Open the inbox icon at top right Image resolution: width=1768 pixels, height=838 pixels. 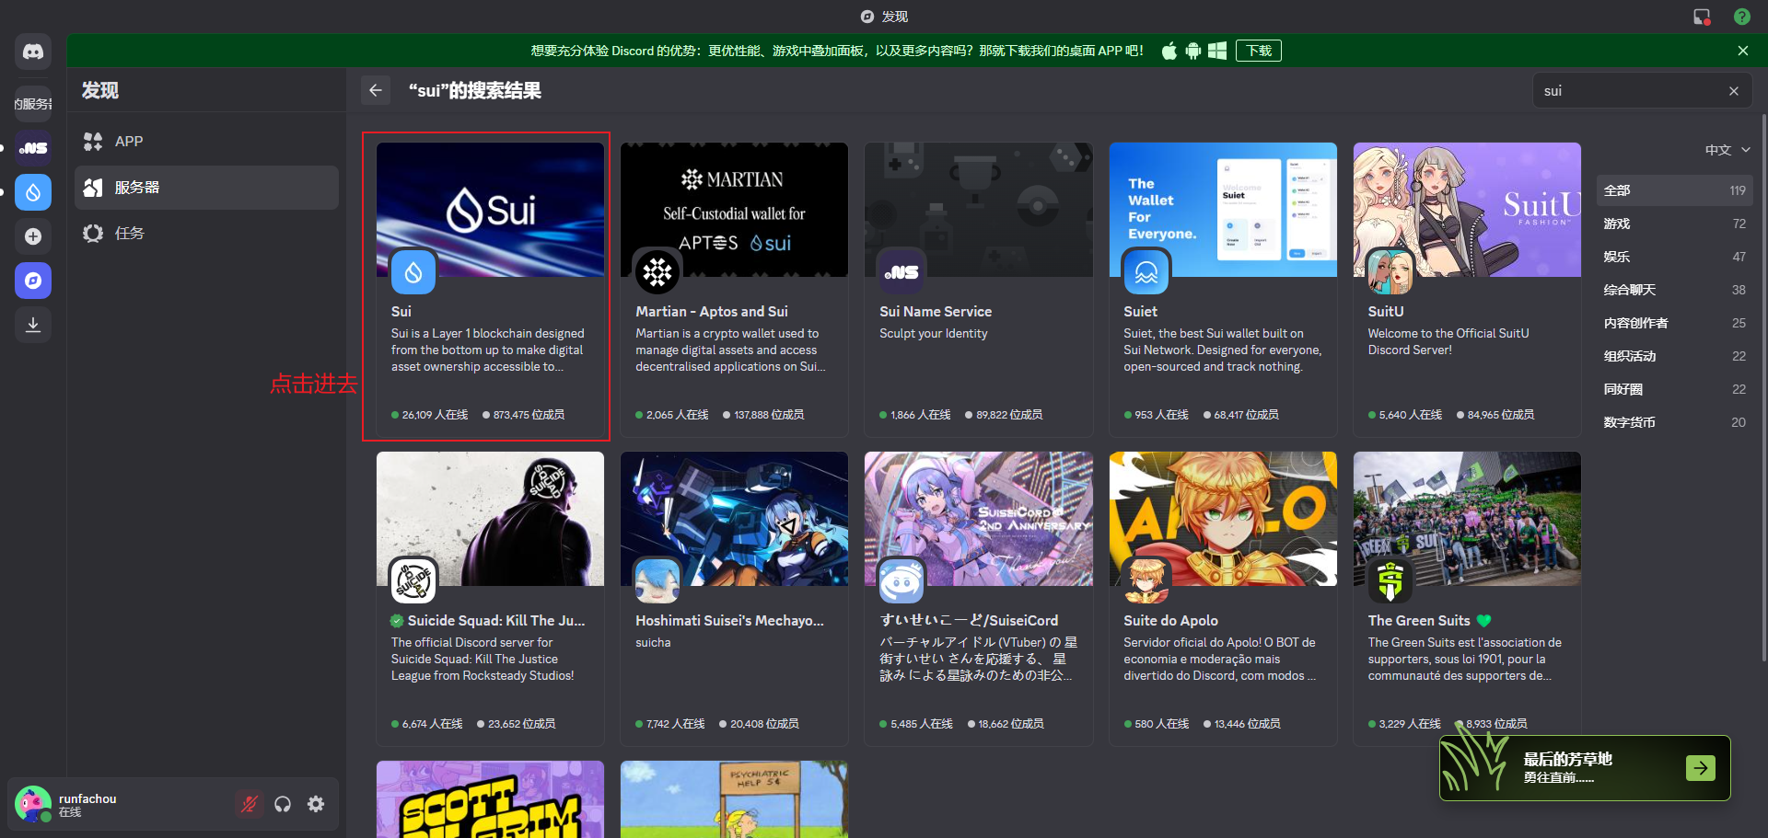click(x=1702, y=17)
